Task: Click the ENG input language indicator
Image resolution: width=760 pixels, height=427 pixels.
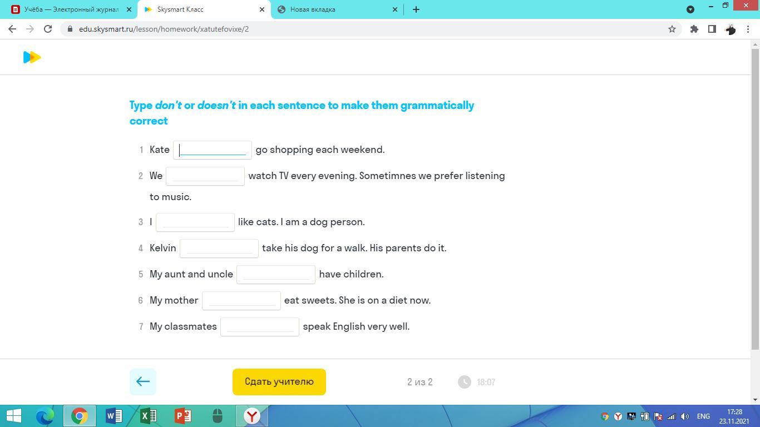Action: [703, 416]
